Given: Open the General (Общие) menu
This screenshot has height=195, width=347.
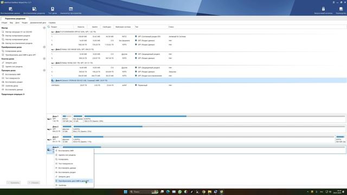Looking at the screenshot, I should tap(4, 23).
